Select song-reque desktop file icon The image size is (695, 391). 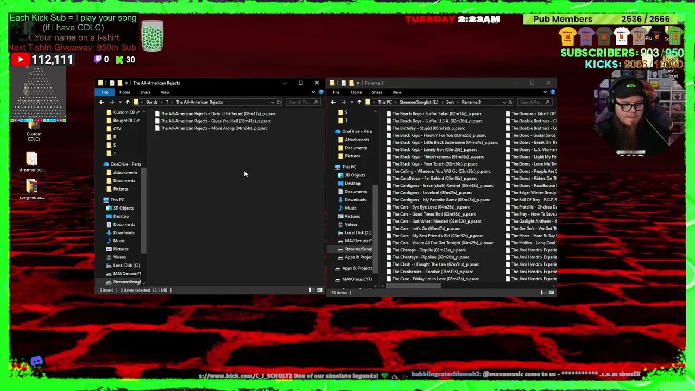click(31, 189)
